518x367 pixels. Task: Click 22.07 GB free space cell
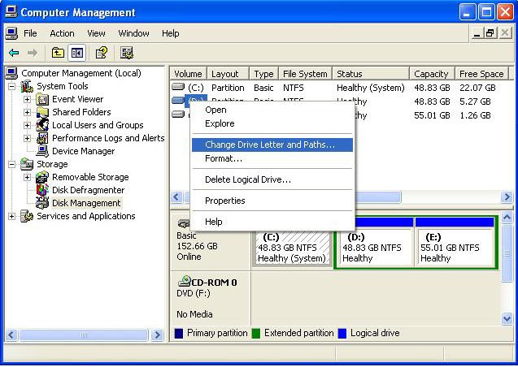[x=477, y=88]
